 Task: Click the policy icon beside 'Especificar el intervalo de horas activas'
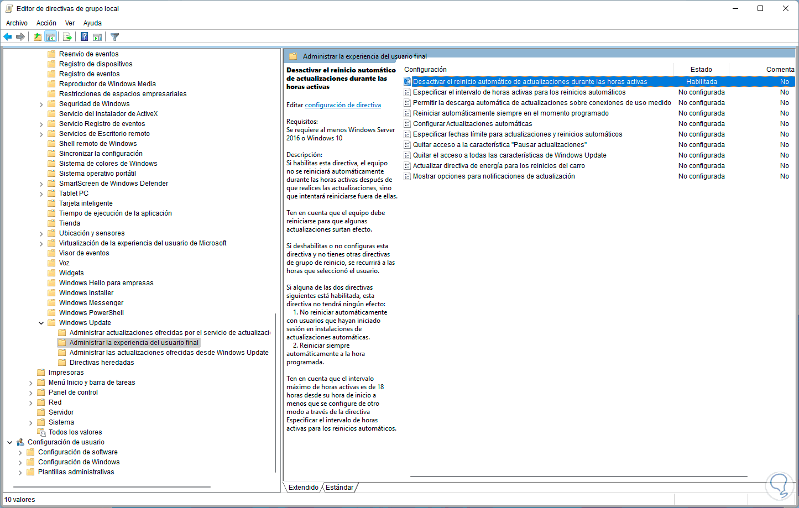pos(408,92)
